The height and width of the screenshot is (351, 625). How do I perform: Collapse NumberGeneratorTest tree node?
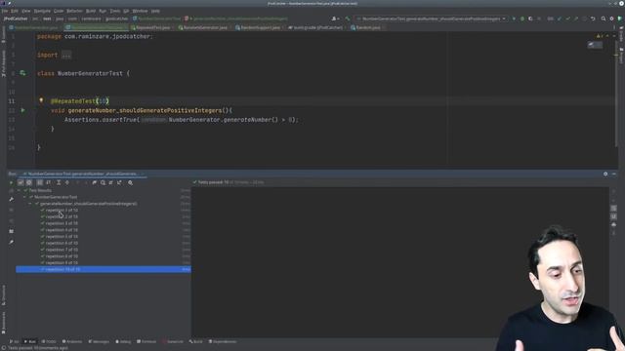coord(24,197)
